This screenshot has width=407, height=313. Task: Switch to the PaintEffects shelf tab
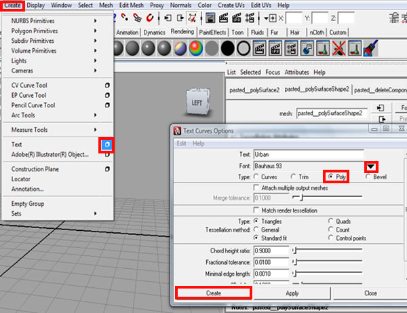click(x=212, y=33)
